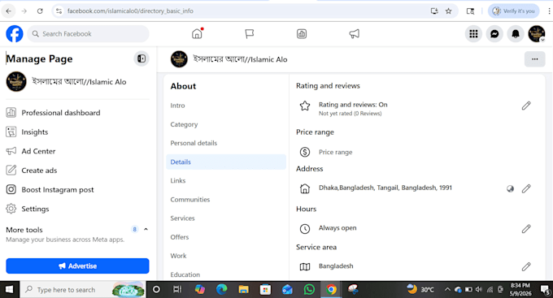Image resolution: width=553 pixels, height=298 pixels.
Task: Open Professional dashboard in sidebar
Action: (x=77, y=113)
